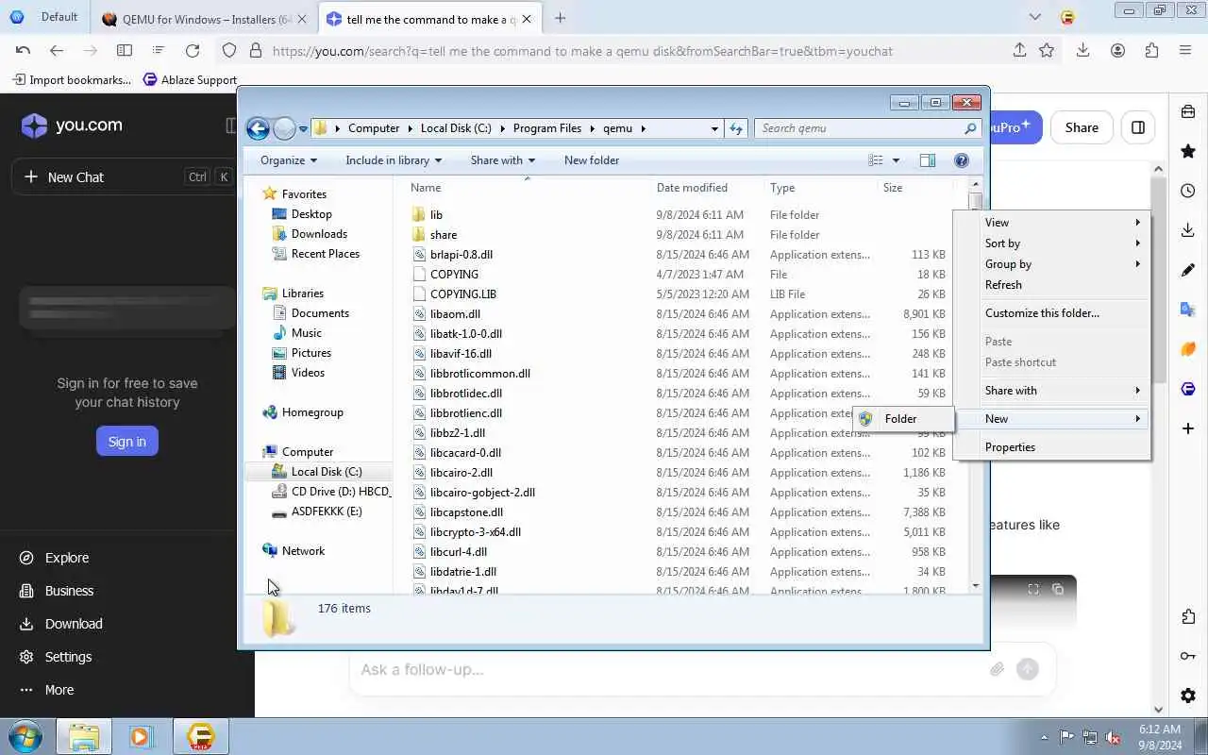Reload the browser page
The image size is (1208, 755).
[193, 51]
